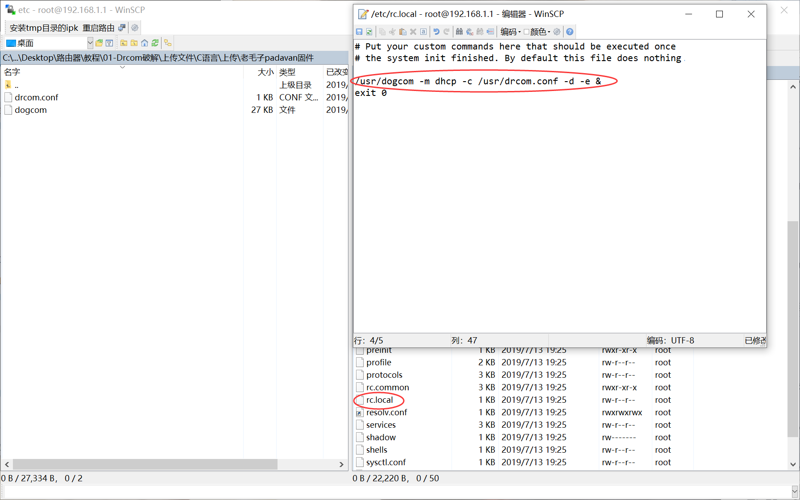Open custom commands settings gear in main window
This screenshot has height=500, width=800.
pos(135,28)
